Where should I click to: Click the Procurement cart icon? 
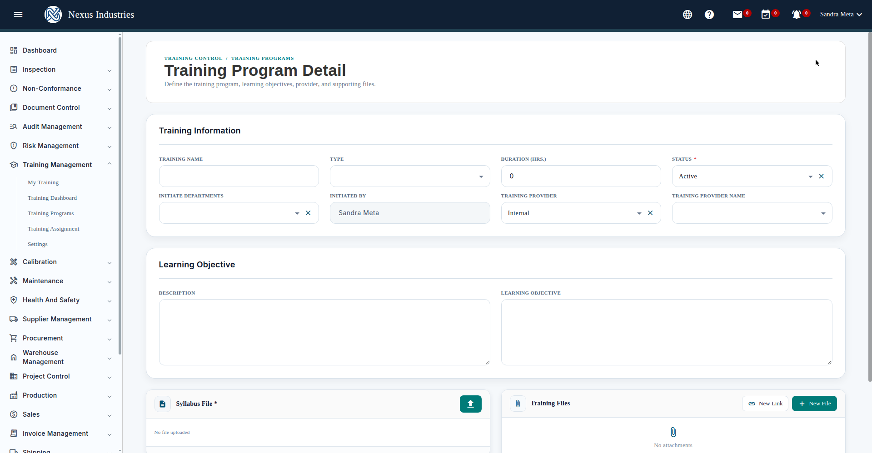point(14,338)
